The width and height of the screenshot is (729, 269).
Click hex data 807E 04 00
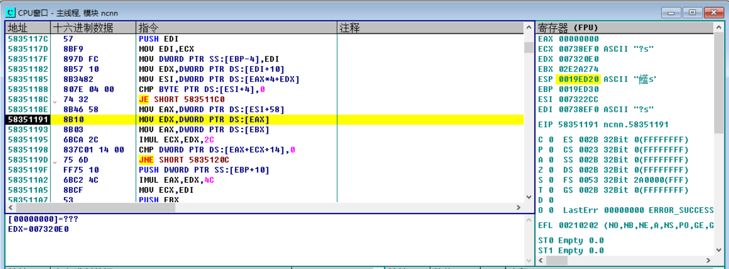(88, 89)
